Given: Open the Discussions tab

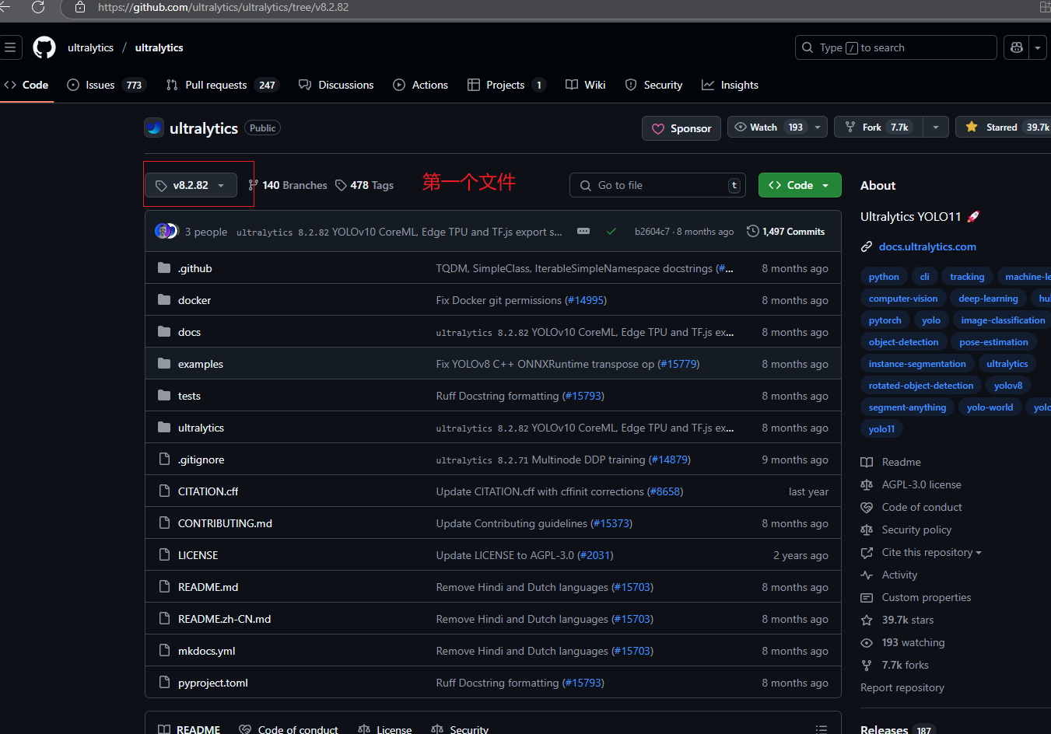Looking at the screenshot, I should (336, 85).
